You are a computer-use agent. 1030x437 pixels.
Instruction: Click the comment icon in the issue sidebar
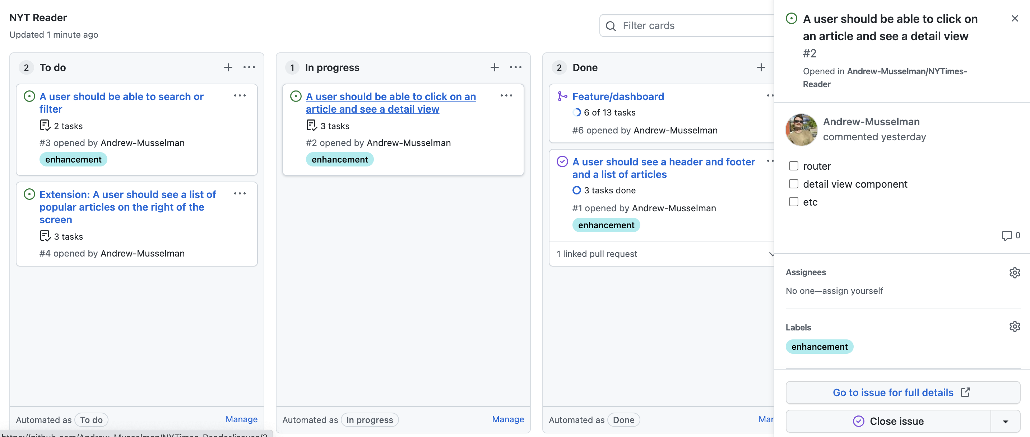(1007, 236)
